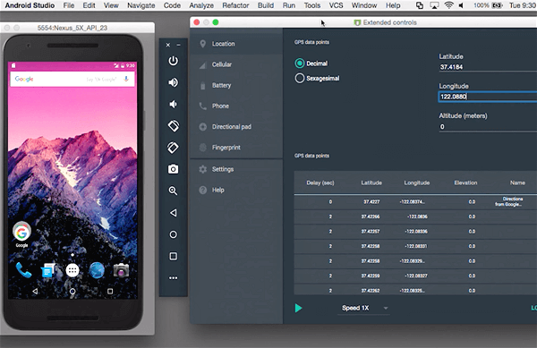
Task: Open the VCS menu
Action: tap(336, 5)
